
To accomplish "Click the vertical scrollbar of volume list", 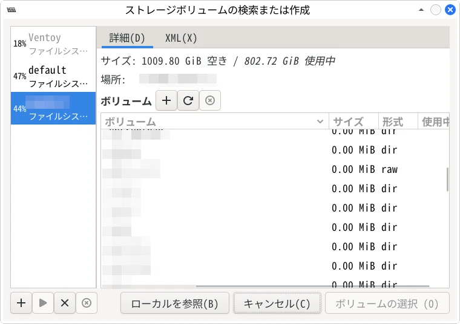I will [x=447, y=180].
